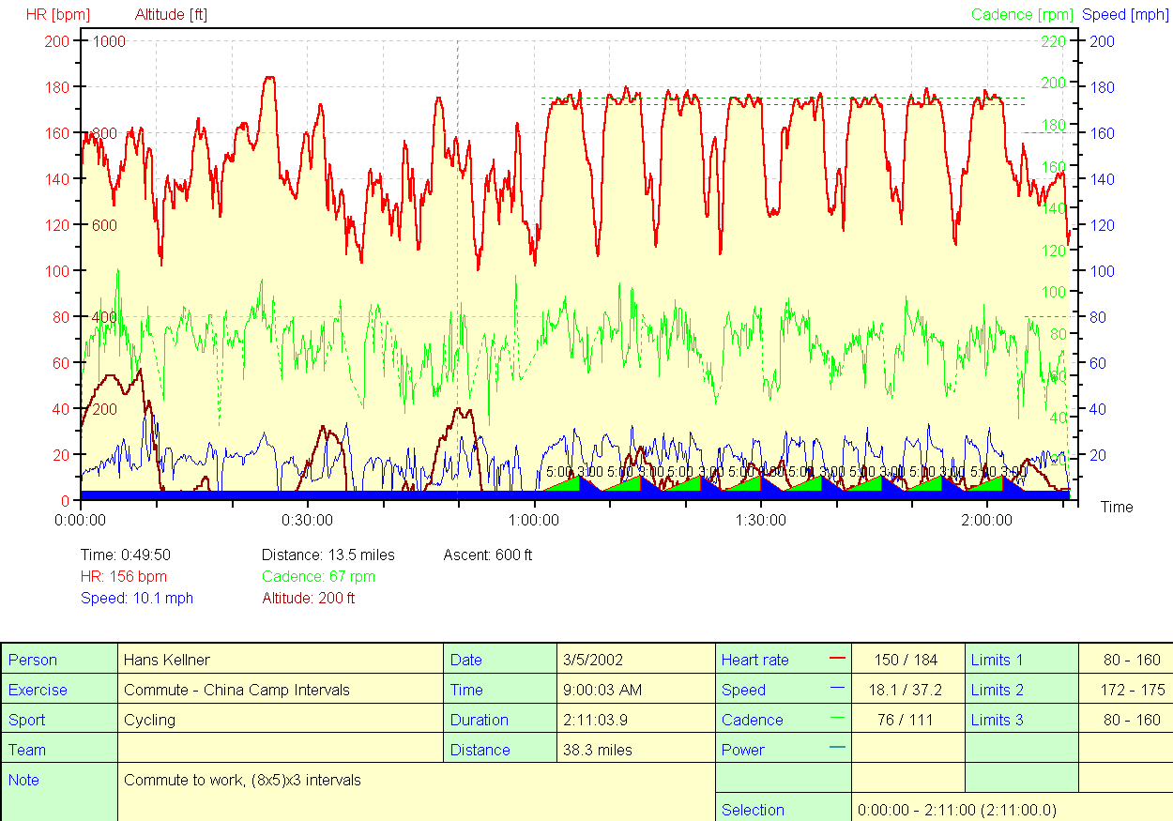Viewport: 1173px width, 821px height.
Task: Select the Ascent: 600 ft readout
Action: tap(488, 555)
